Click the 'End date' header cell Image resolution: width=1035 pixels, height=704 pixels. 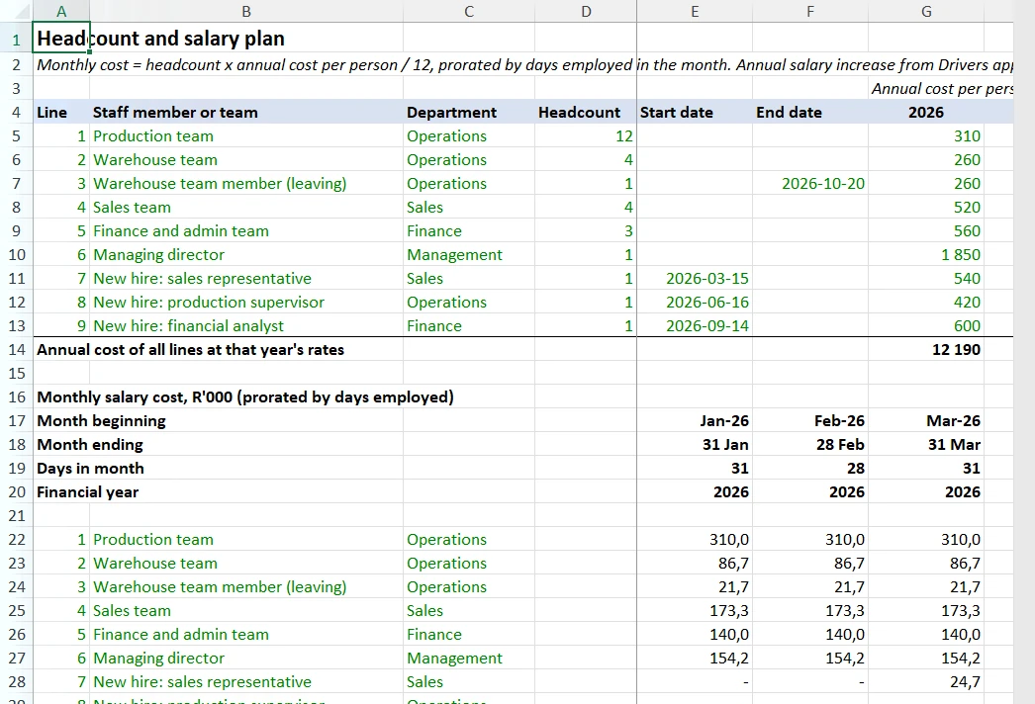point(810,112)
